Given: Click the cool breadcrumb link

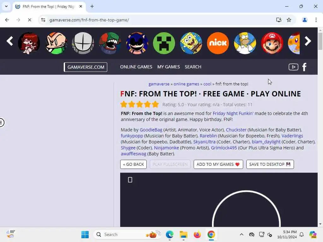Looking at the screenshot, I should click(x=207, y=84).
